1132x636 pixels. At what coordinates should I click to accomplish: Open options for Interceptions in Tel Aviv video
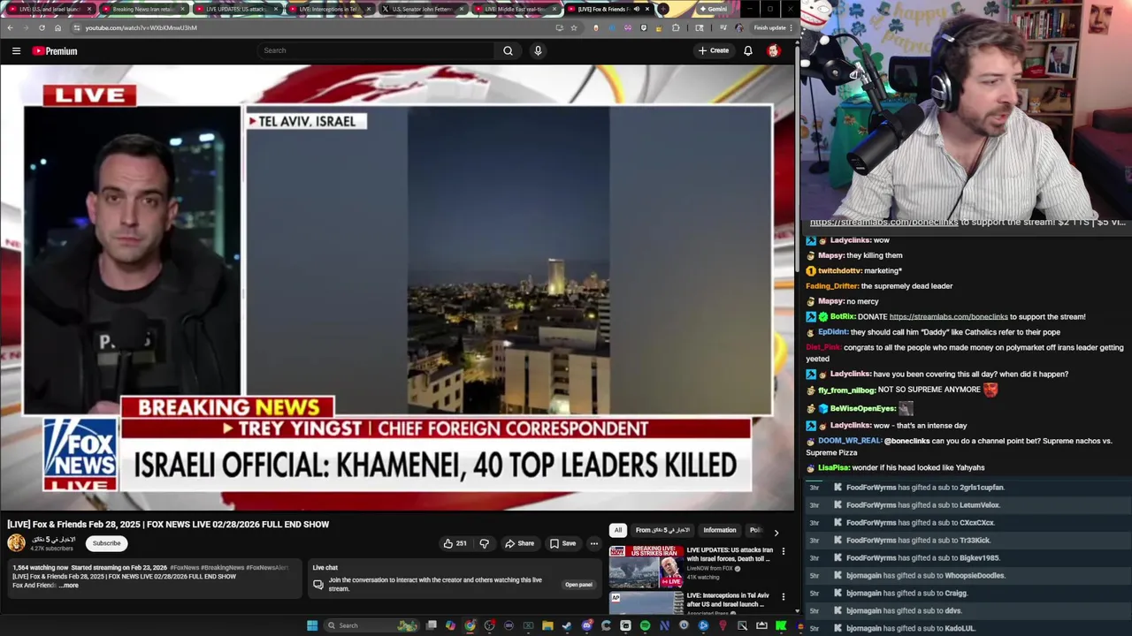(x=783, y=597)
